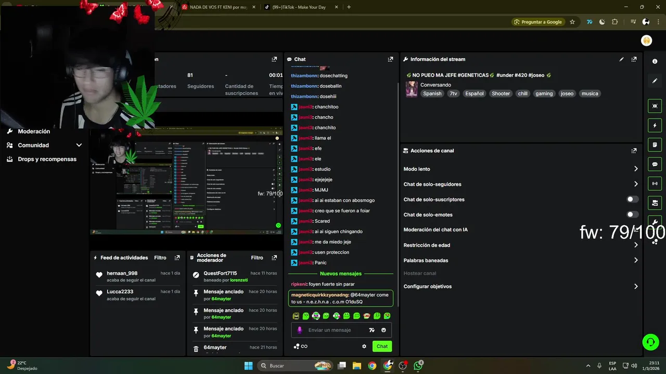666x374 pixels.
Task: Open chat settings gear icon
Action: pyautogui.click(x=364, y=346)
